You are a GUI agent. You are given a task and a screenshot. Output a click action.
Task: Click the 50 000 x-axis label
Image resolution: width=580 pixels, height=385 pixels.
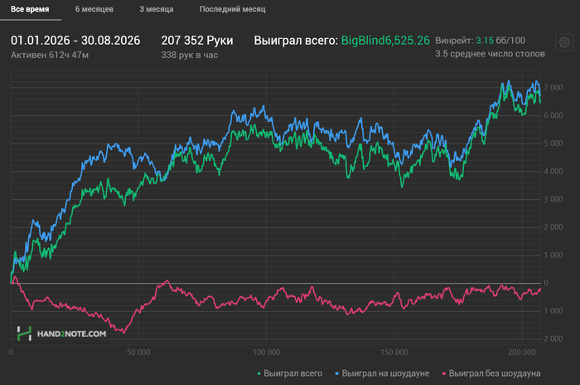click(x=138, y=353)
